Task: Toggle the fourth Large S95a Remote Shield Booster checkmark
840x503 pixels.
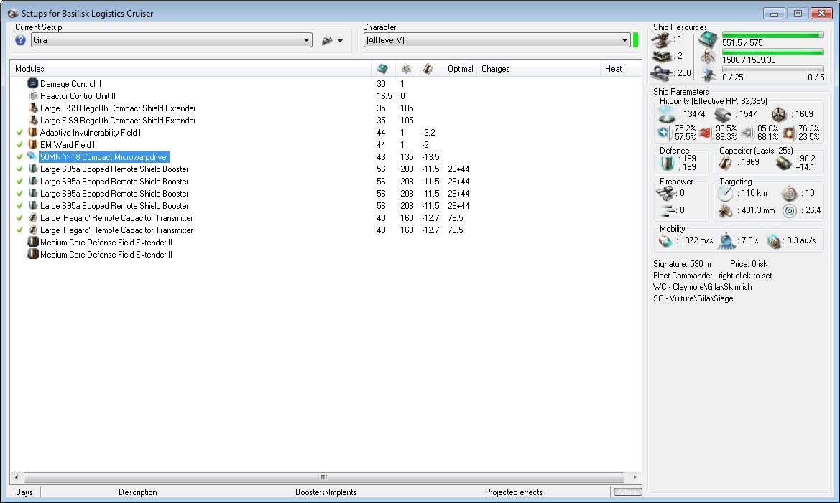Action: 19,205
